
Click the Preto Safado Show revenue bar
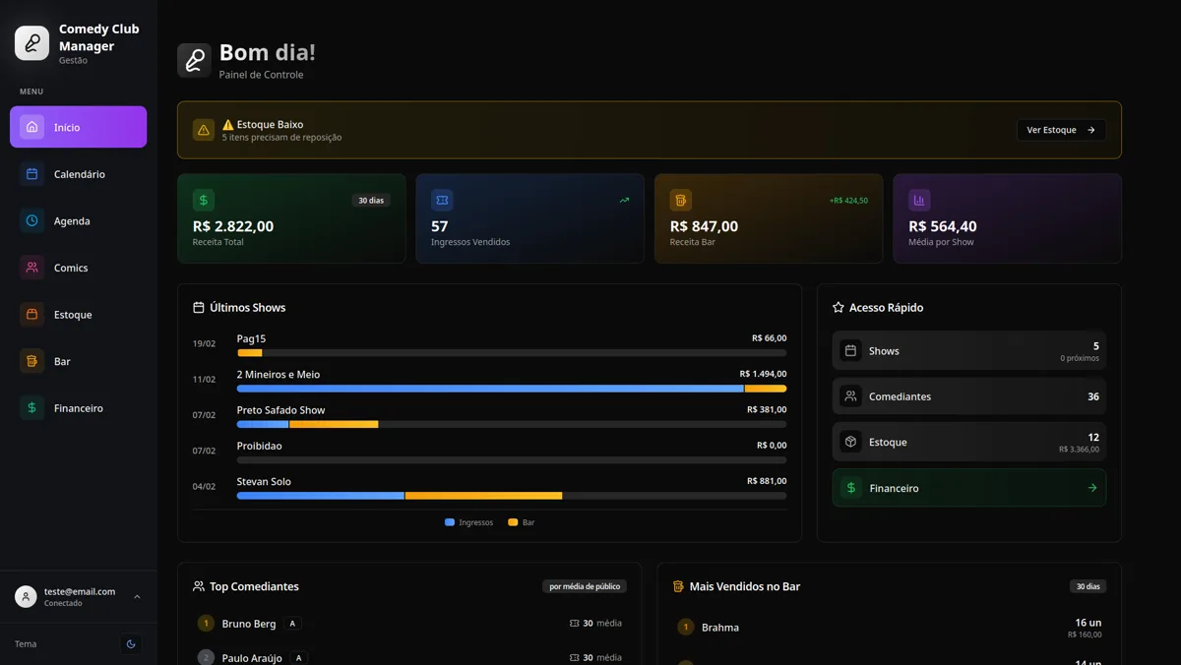pyautogui.click(x=512, y=424)
